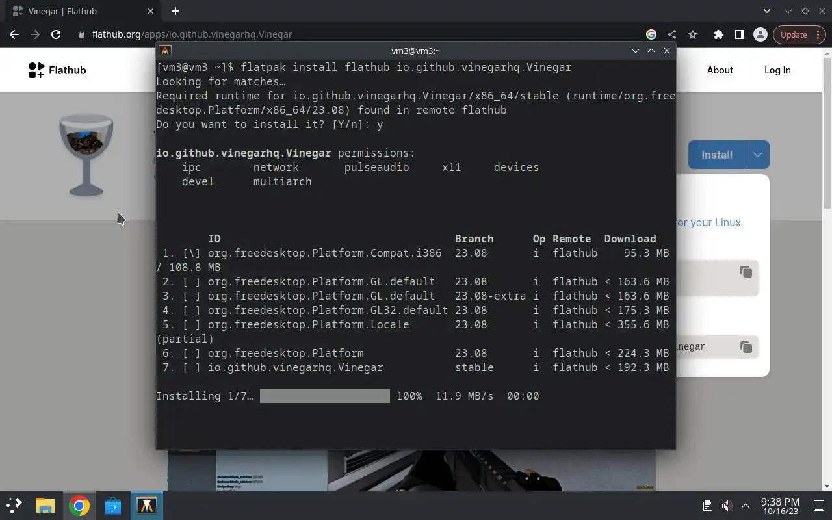832x520 pixels.
Task: Open the Vinegar screenshot preview below terminal
Action: pyautogui.click(x=411, y=470)
